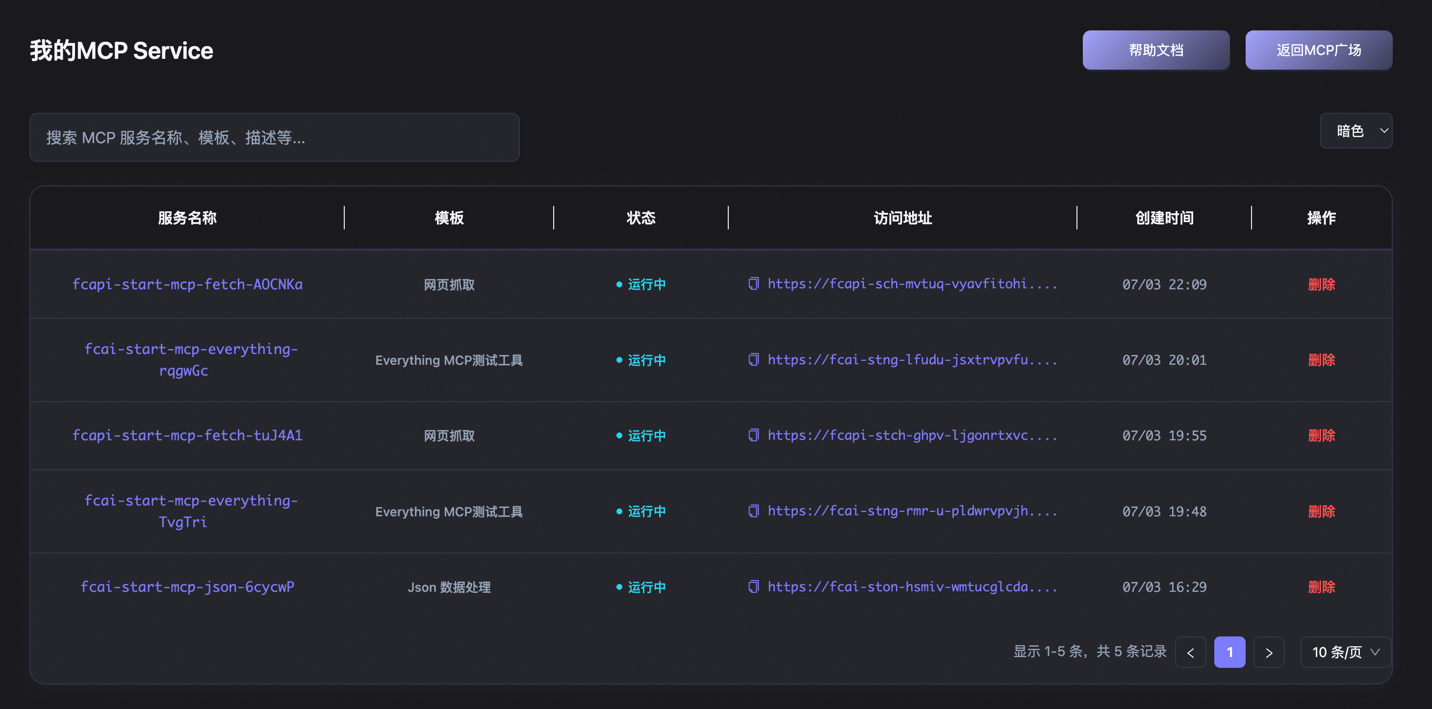
Task: Open the fcai-stng-rmr-u-pldwrvpvjh URL link
Action: (912, 510)
